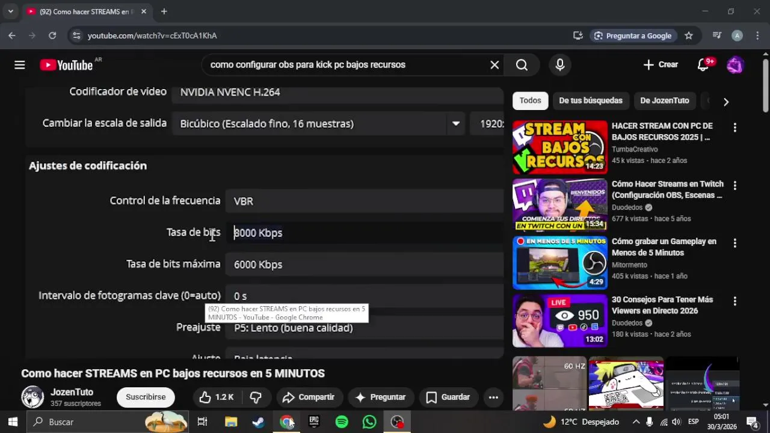Image resolution: width=770 pixels, height=433 pixels.
Task: Open options for HACER STREAM CON PC video
Action: tap(735, 127)
